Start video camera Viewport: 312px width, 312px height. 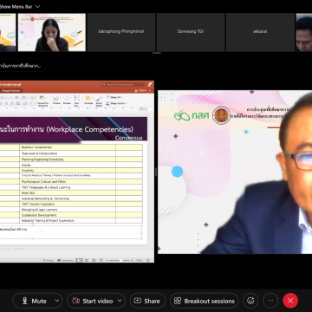93,301
